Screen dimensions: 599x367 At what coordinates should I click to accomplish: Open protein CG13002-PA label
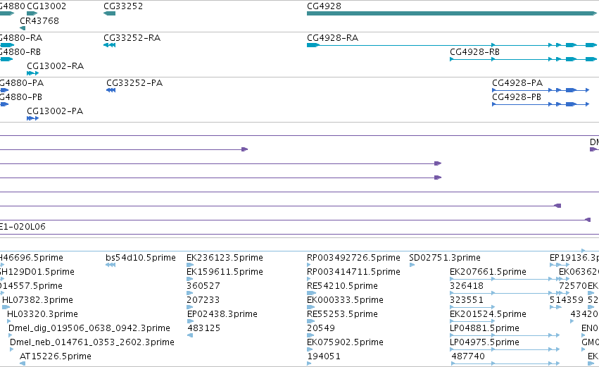55,111
